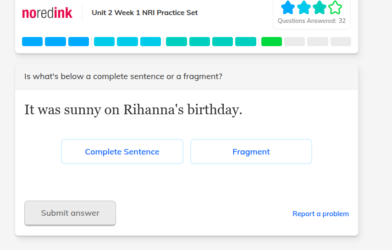Screen dimensions: 392x250
Task: Click the first gray unfilled progress segment
Action: tap(294, 42)
